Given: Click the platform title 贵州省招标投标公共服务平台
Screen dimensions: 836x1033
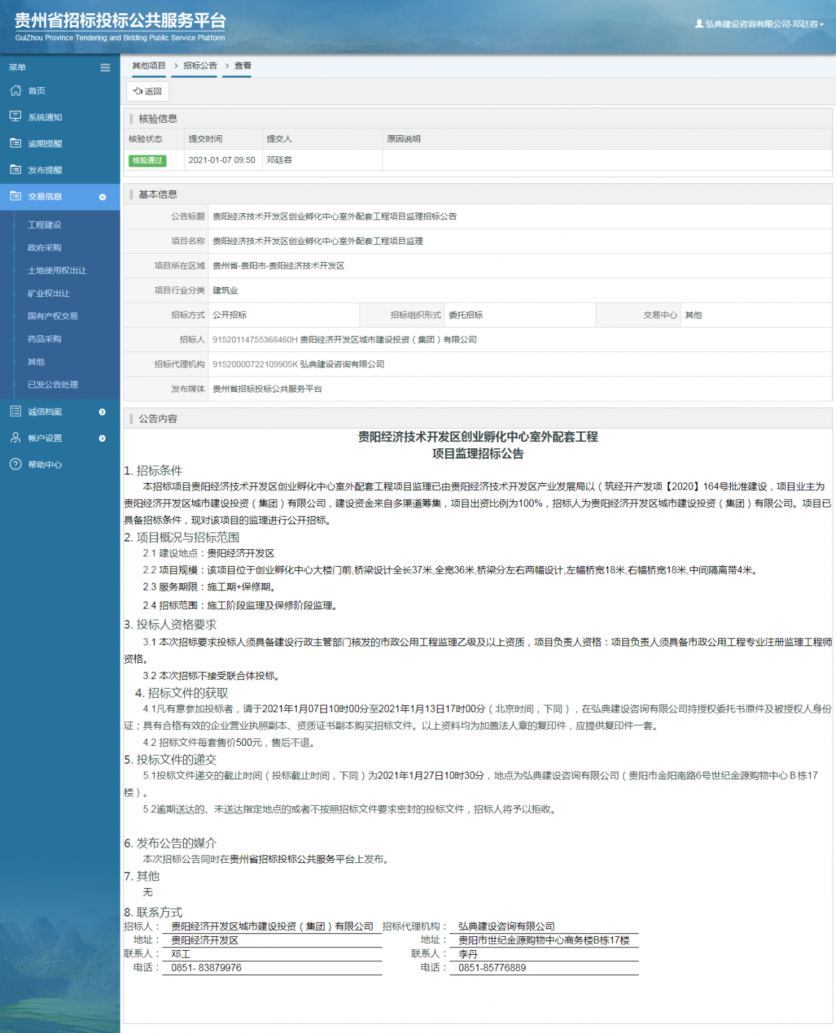Looking at the screenshot, I should [120, 21].
